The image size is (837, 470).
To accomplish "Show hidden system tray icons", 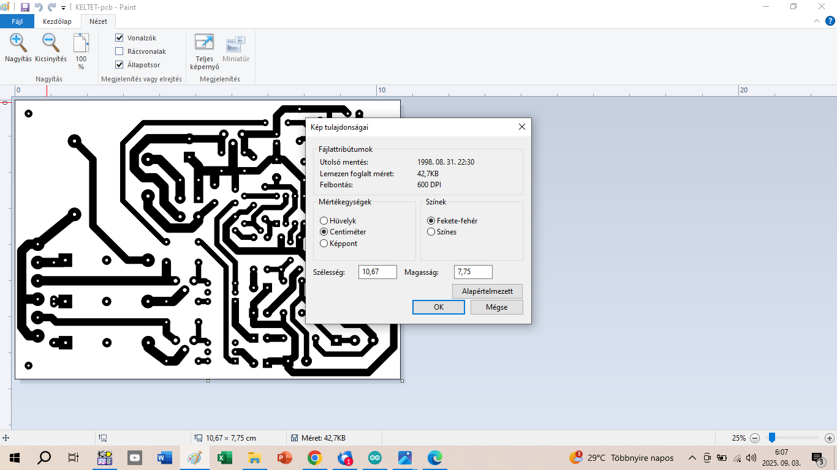I will point(692,458).
